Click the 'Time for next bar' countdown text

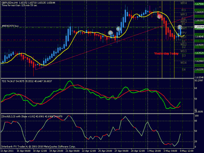[19, 5]
